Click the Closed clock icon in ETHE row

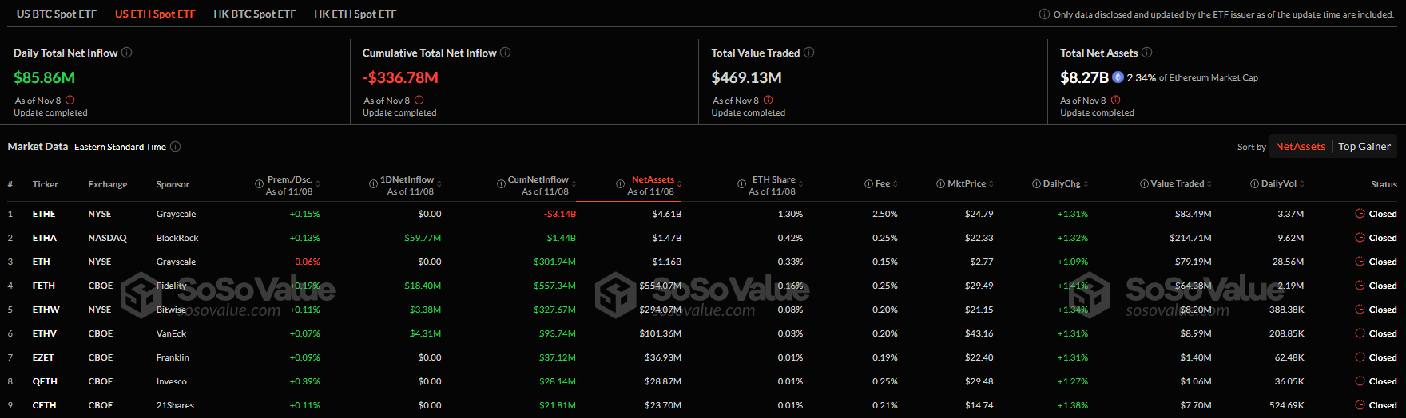pyautogui.click(x=1360, y=214)
